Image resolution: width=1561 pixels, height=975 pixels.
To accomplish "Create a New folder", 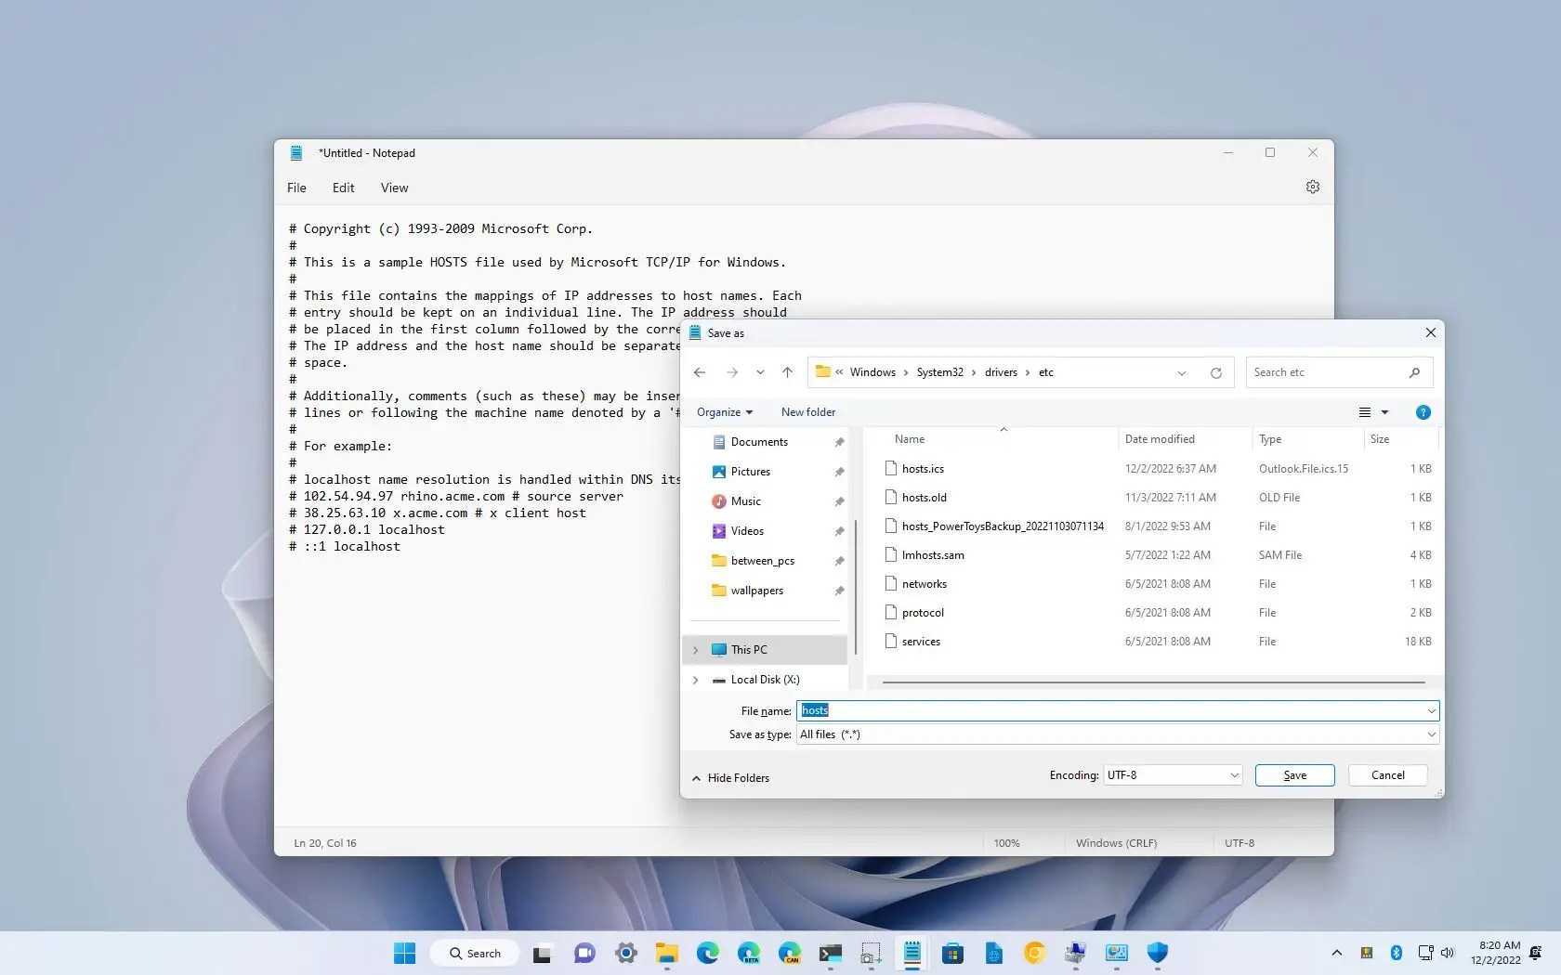I will (807, 412).
